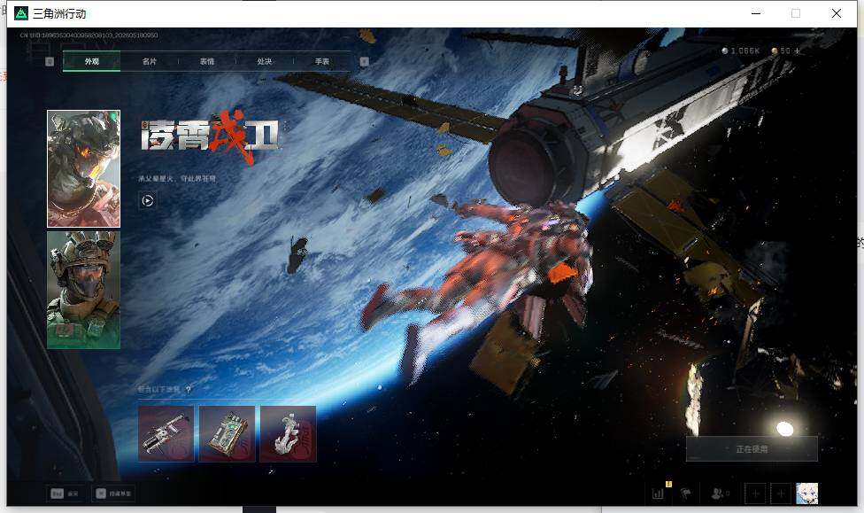The height and width of the screenshot is (513, 864).
Task: Select the red armored skin thumbnail
Action: pos(84,169)
